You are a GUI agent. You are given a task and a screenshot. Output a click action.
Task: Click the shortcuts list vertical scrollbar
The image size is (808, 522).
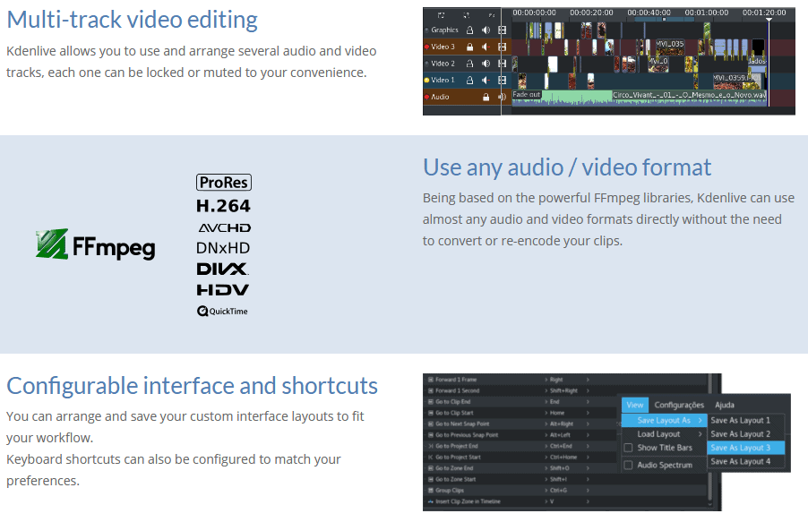(710, 438)
